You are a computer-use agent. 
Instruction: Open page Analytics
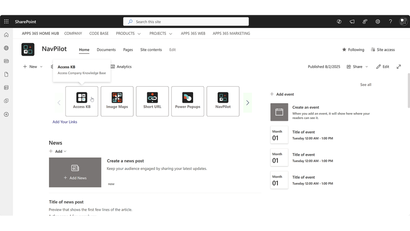(x=121, y=67)
